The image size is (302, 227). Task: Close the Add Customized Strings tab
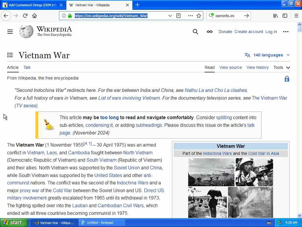[61, 5]
